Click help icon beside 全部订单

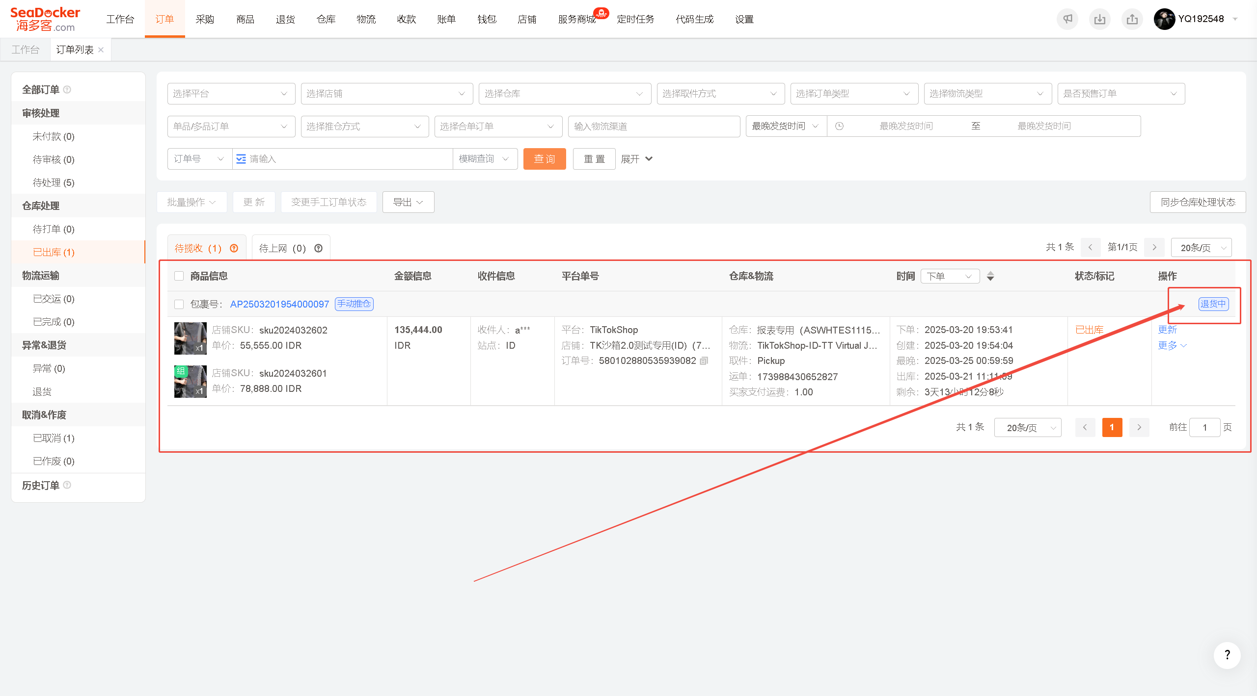(67, 90)
